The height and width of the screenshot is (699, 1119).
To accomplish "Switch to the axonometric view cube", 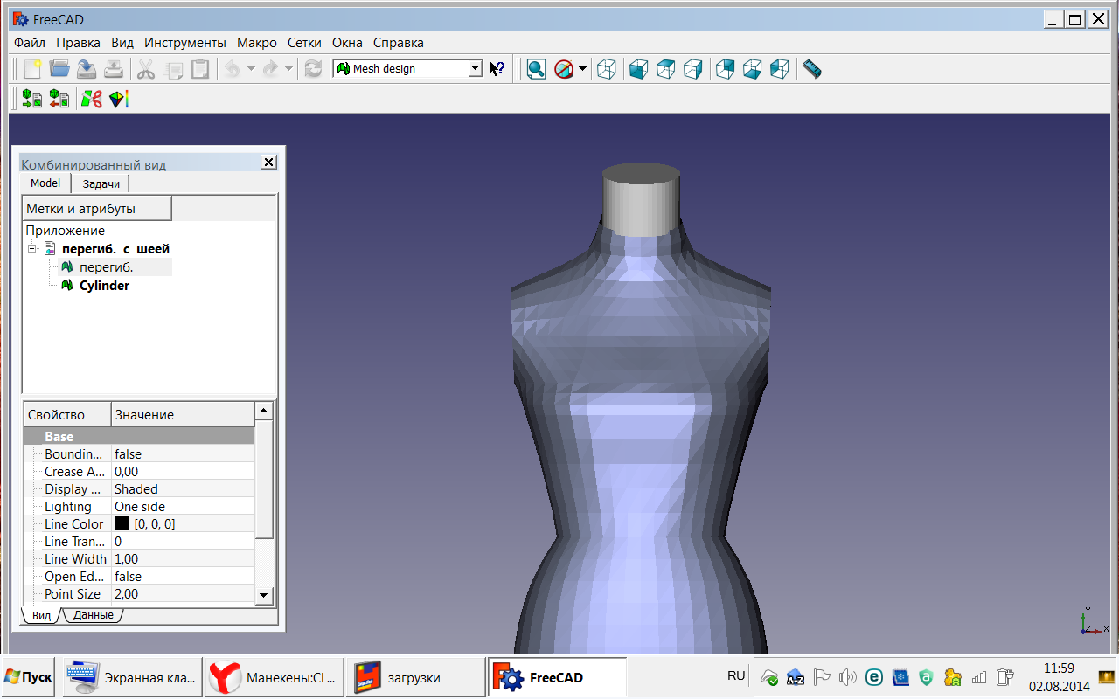I will pos(606,69).
